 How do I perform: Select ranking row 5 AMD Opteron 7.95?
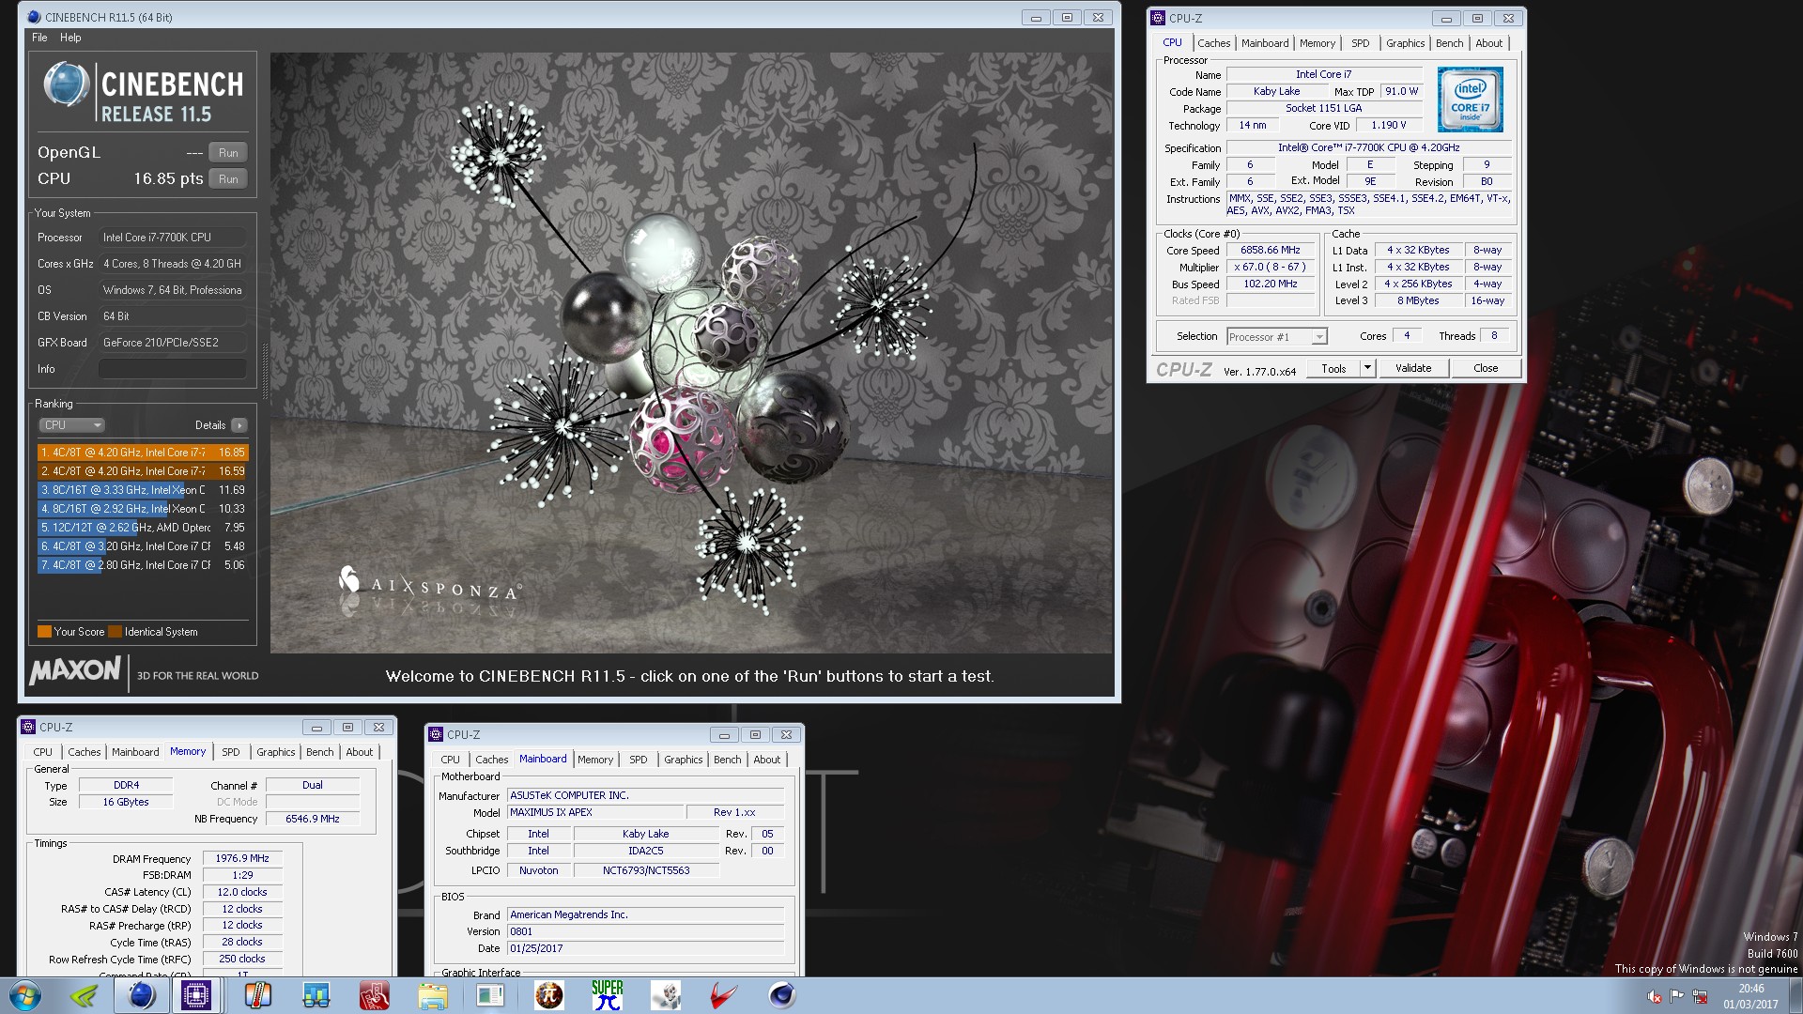tap(143, 528)
